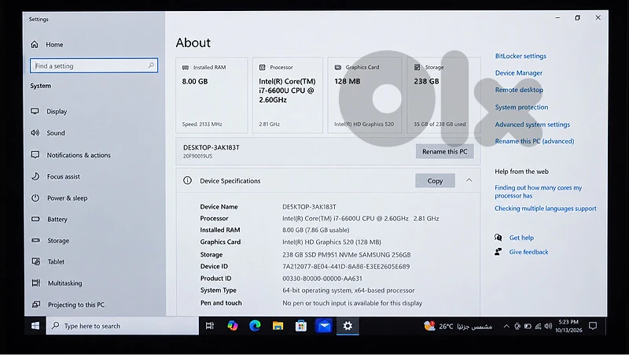The height and width of the screenshot is (355, 629).
Task: Click the Storage 238 GB card
Action: 443,95
